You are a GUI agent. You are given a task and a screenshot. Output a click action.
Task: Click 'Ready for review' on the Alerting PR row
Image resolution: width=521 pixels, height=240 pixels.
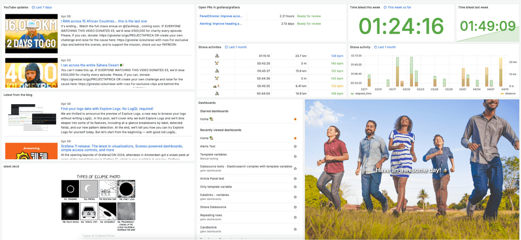pos(309,23)
